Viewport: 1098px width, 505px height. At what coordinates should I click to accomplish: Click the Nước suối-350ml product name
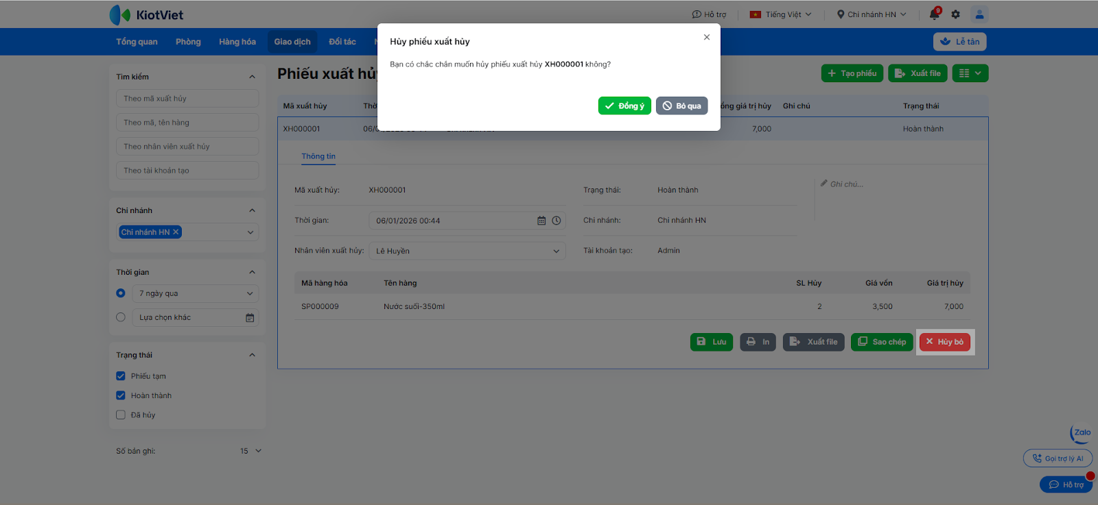[x=414, y=306]
